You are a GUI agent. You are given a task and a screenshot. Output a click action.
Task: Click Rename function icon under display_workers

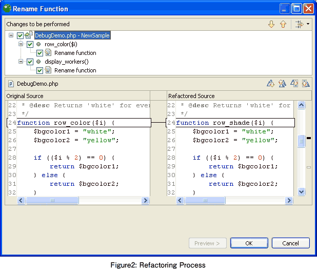click(x=48, y=70)
